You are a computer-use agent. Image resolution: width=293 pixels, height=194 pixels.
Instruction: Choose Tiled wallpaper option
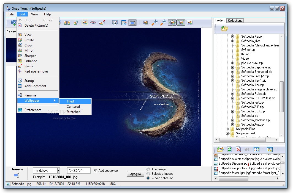pos(75,101)
